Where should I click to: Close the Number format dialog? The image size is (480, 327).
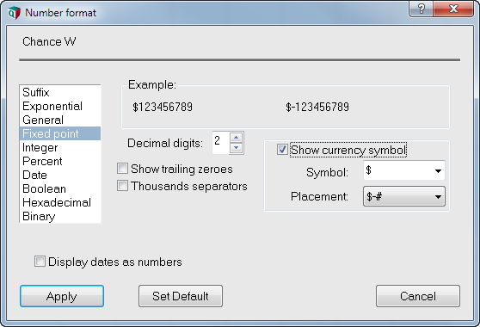tap(453, 9)
